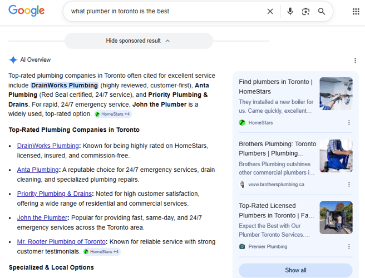Viewport: 365px width, 278px height.
Task: Visit the John the Plumber link
Action: pyautogui.click(x=42, y=217)
